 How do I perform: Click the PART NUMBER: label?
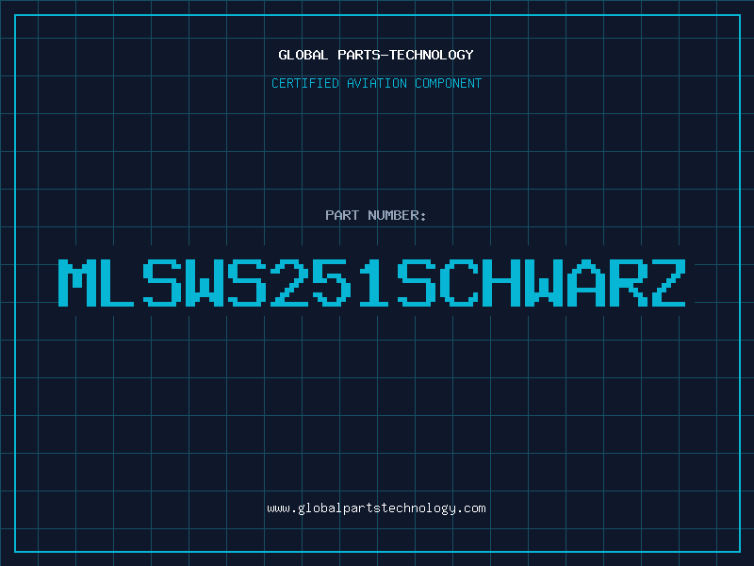click(x=375, y=215)
